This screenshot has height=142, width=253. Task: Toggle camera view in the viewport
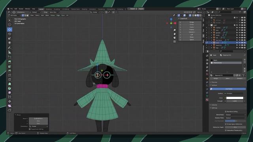[x=174, y=38]
